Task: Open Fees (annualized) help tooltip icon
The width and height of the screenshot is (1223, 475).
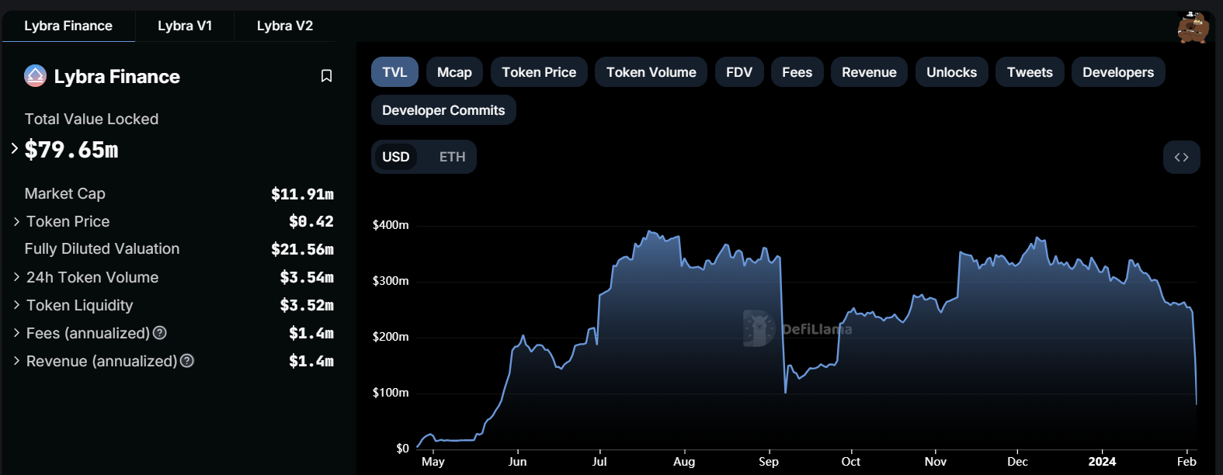Action: click(x=160, y=333)
